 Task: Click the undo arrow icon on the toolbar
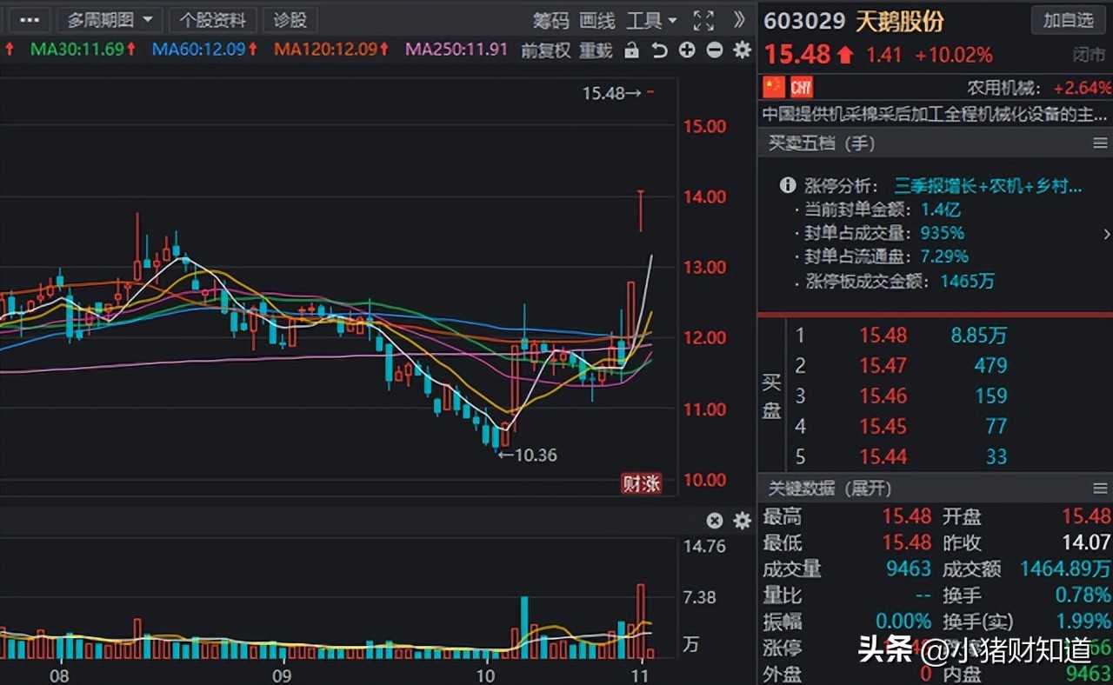tap(658, 50)
